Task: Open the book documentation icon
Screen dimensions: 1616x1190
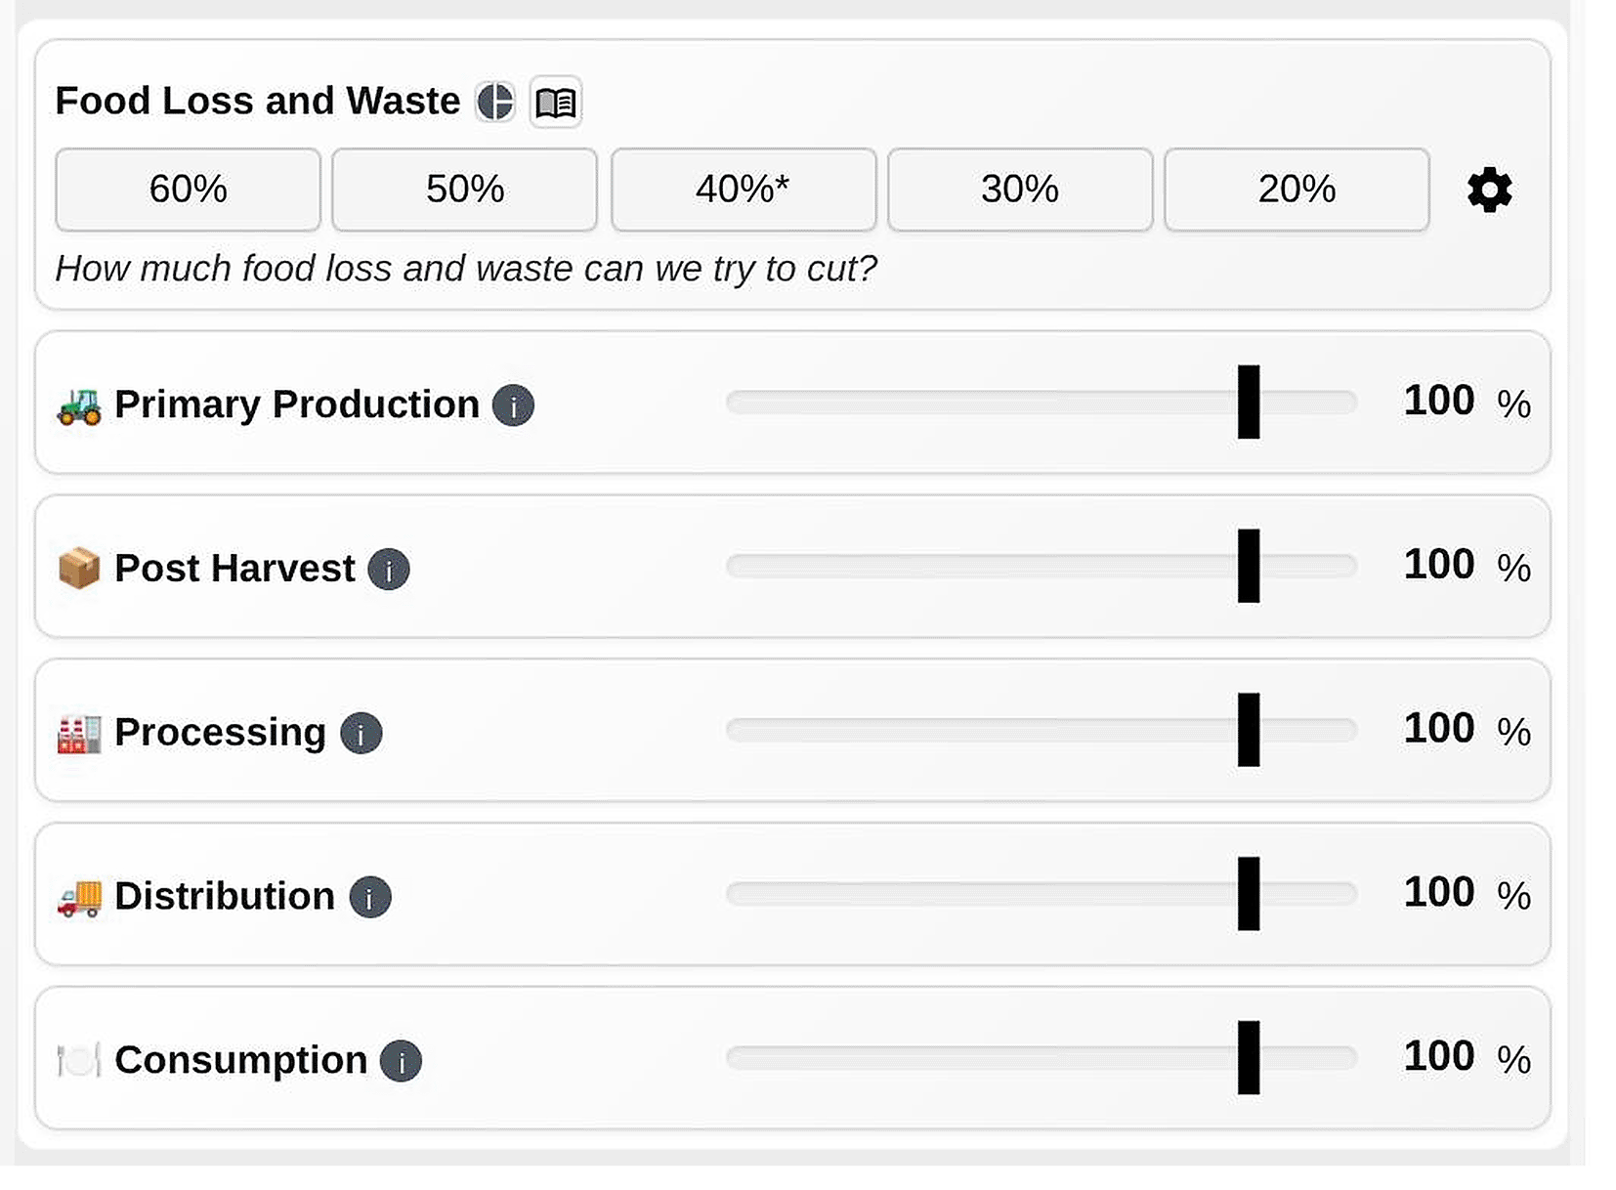Action: [x=556, y=102]
